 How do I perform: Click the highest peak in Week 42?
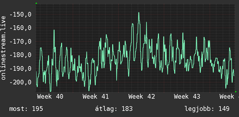coord(139,13)
